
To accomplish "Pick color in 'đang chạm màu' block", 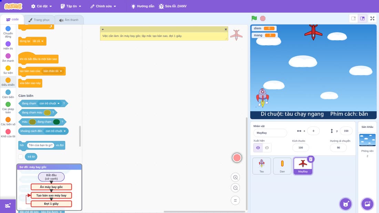I will pos(47,112).
